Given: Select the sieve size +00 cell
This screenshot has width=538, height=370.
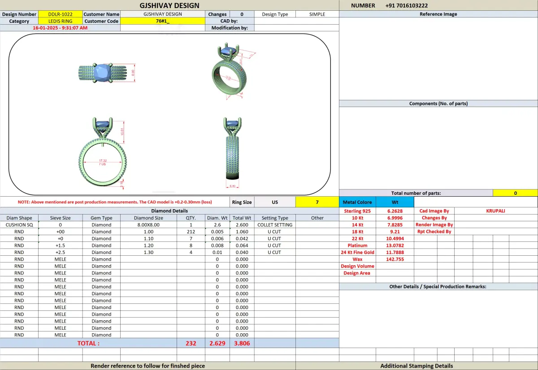Looking at the screenshot, I should tap(60, 232).
